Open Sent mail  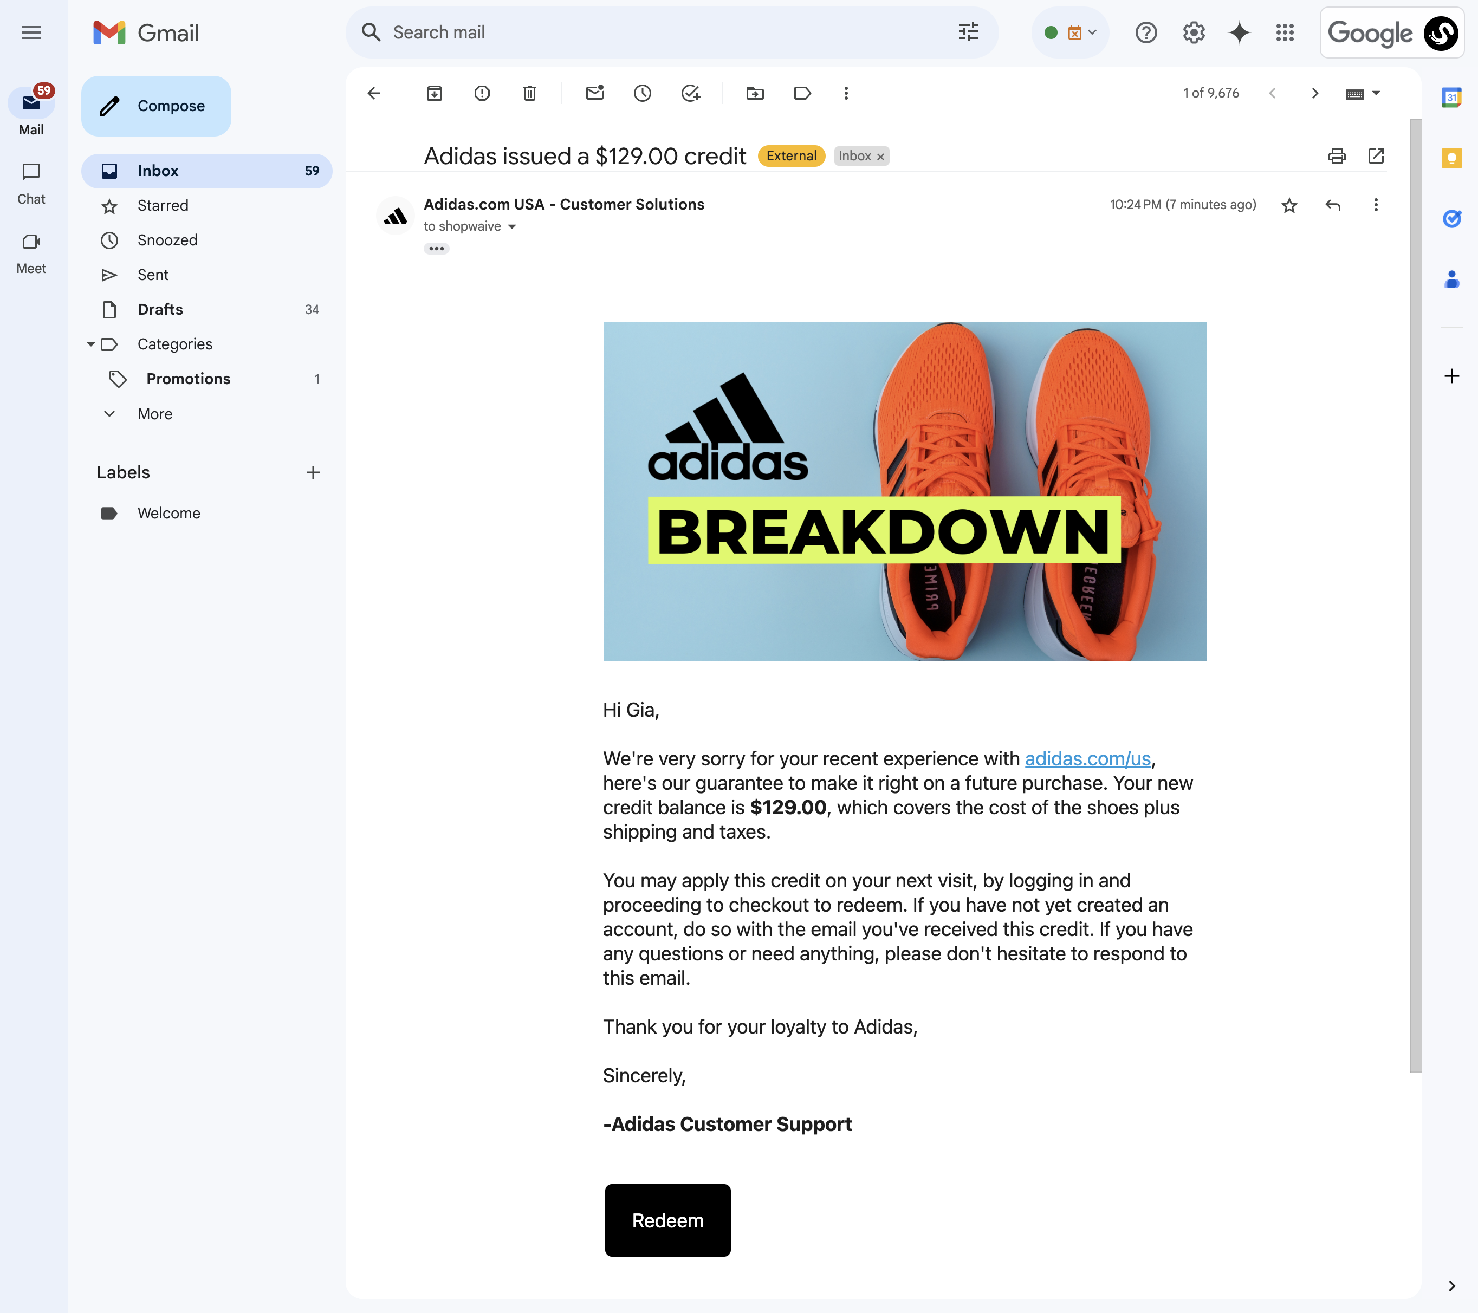pos(207,275)
